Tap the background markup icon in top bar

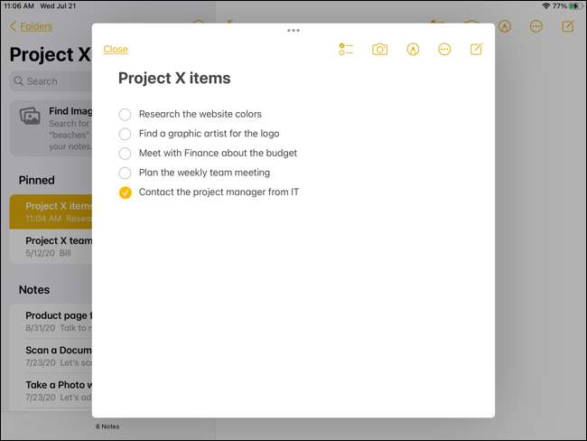pos(505,26)
